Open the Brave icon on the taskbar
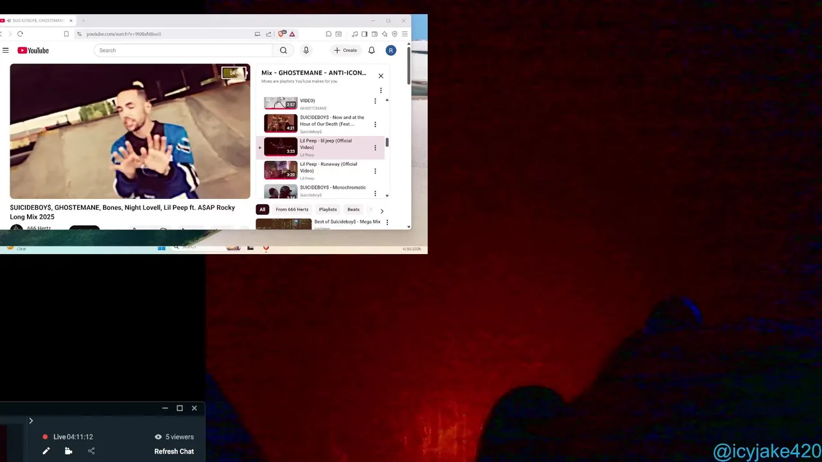The image size is (822, 462). coord(266,248)
